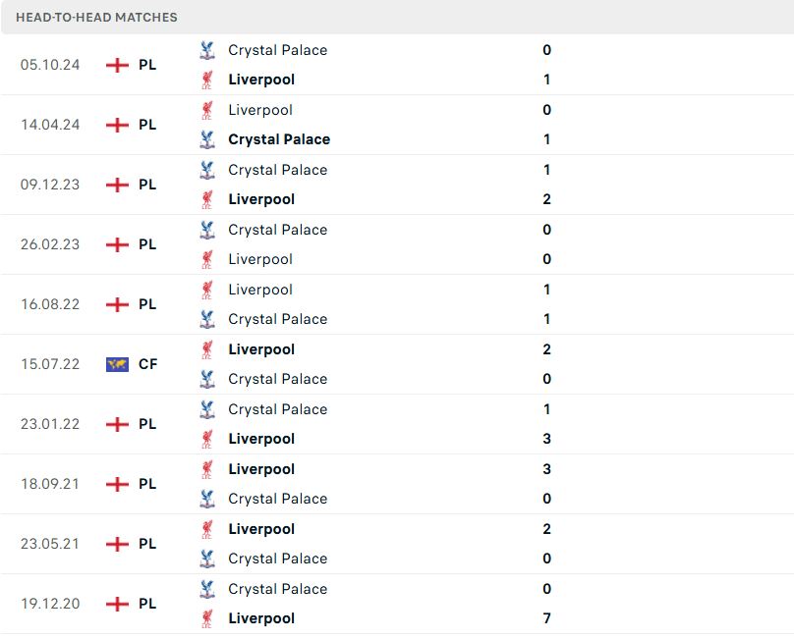794x639 pixels.
Task: Click Liverpool crest in 05.10.24 match
Action: [x=207, y=80]
